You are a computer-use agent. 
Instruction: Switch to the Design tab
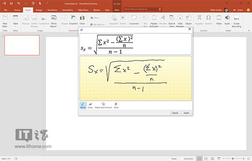click(x=39, y=10)
